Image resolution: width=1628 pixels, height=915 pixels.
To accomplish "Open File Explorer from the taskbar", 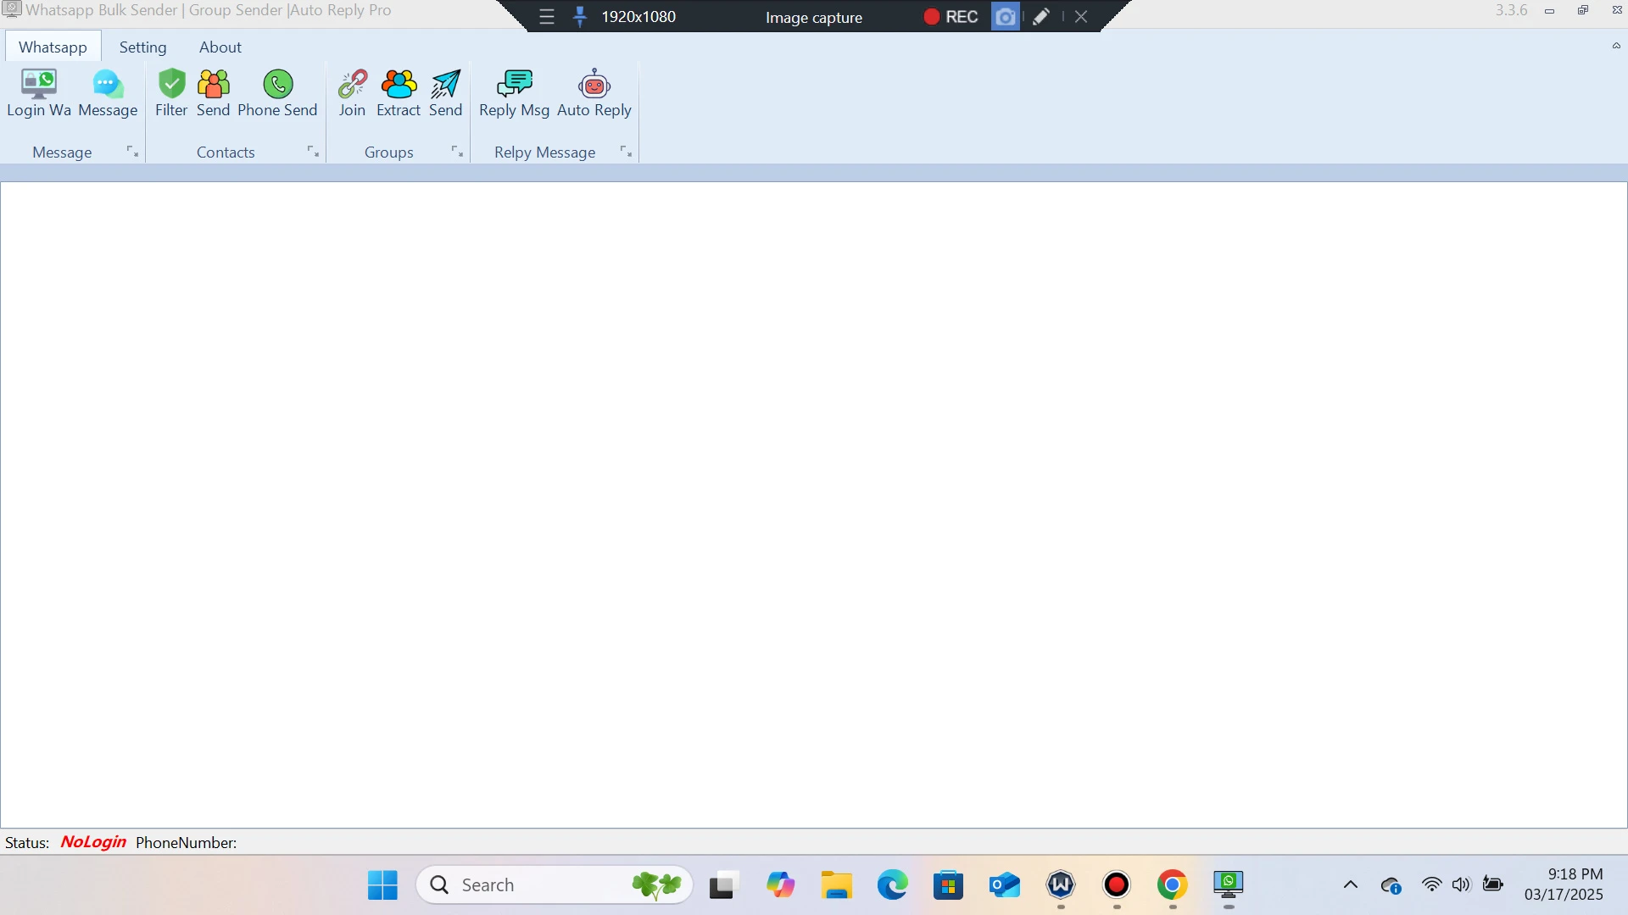I will click(x=836, y=885).
